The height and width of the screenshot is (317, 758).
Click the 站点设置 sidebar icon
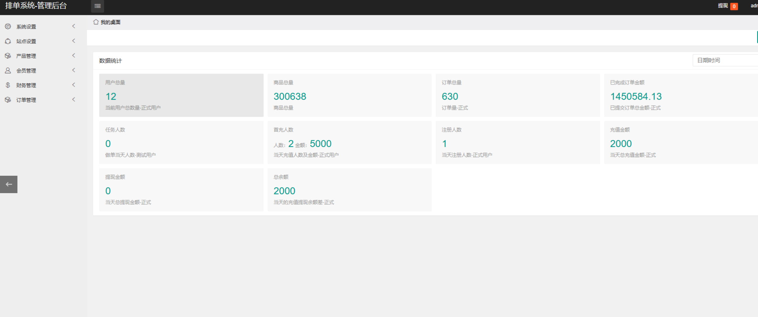pyautogui.click(x=8, y=41)
